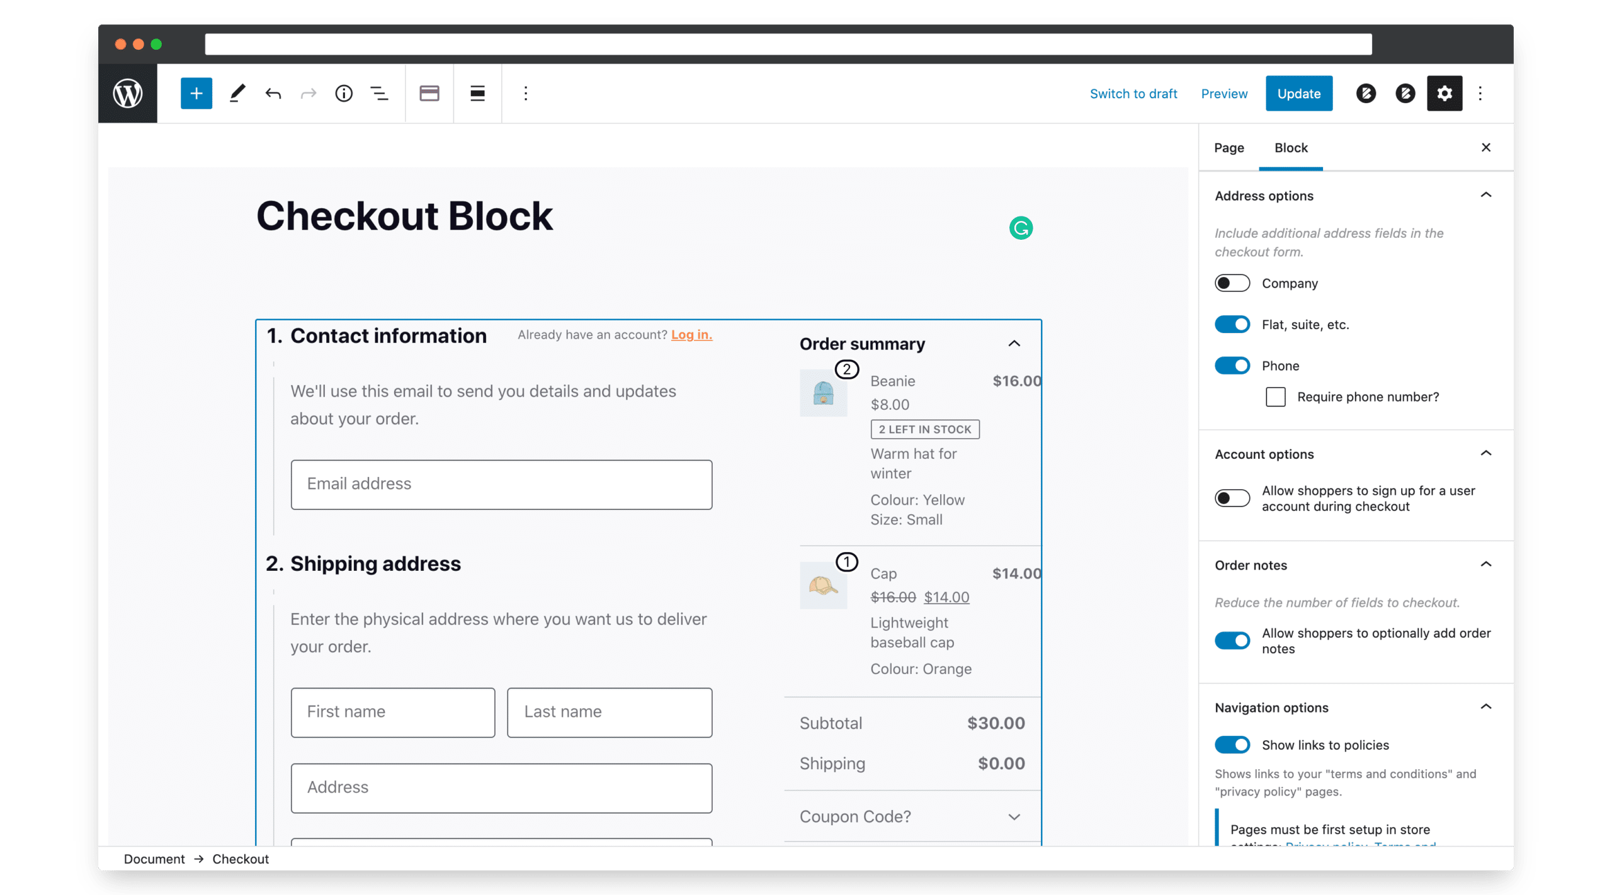Click Checkout in the breadcrumb
This screenshot has height=895, width=1612.
(241, 859)
